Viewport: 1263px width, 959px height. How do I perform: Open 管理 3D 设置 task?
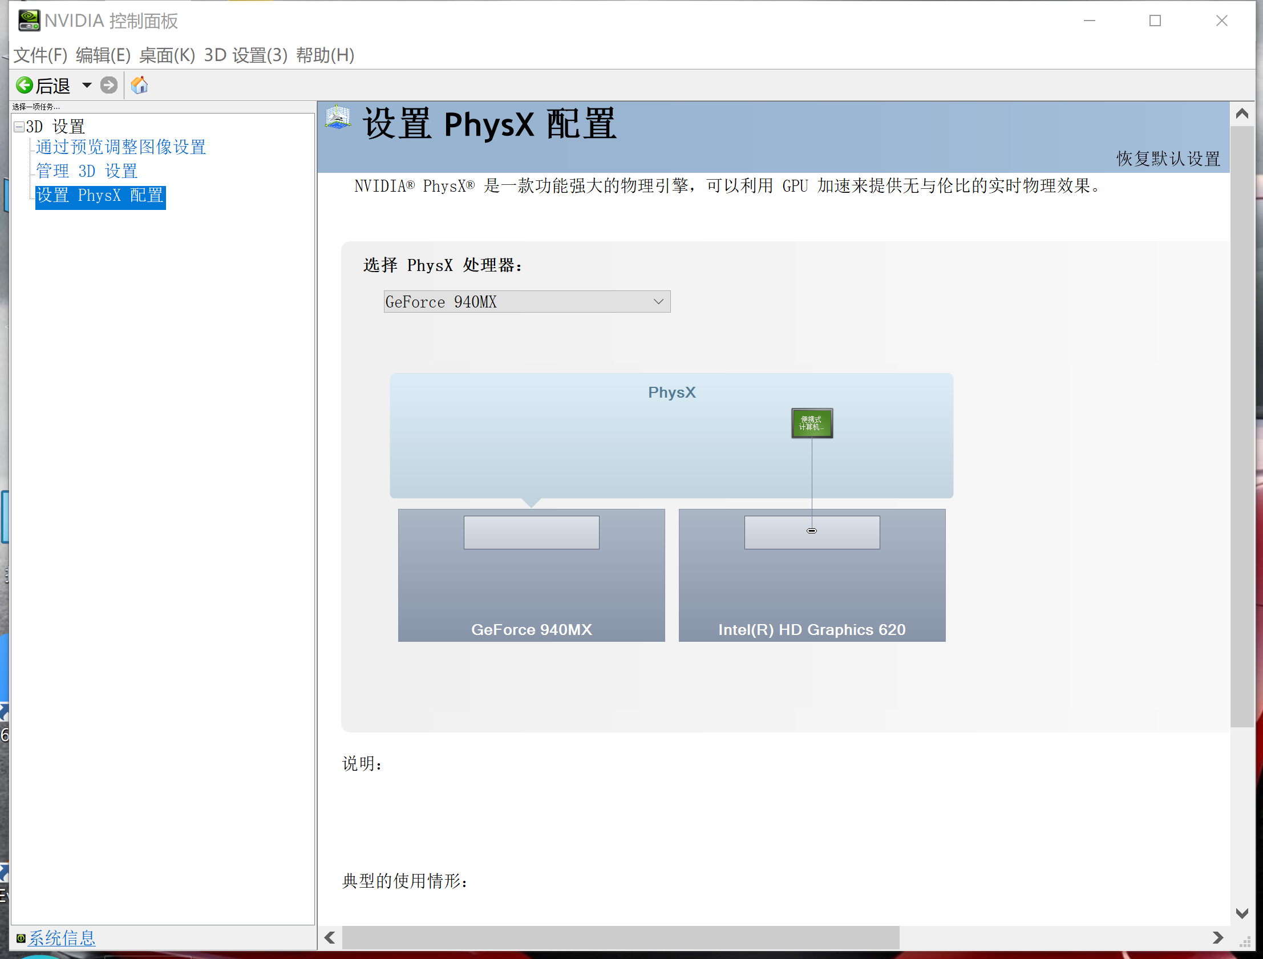tap(87, 171)
